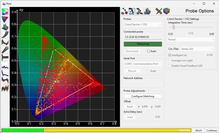Click the Continue button
Screen dimensions: 219x133
pyautogui.click(x=211, y=131)
